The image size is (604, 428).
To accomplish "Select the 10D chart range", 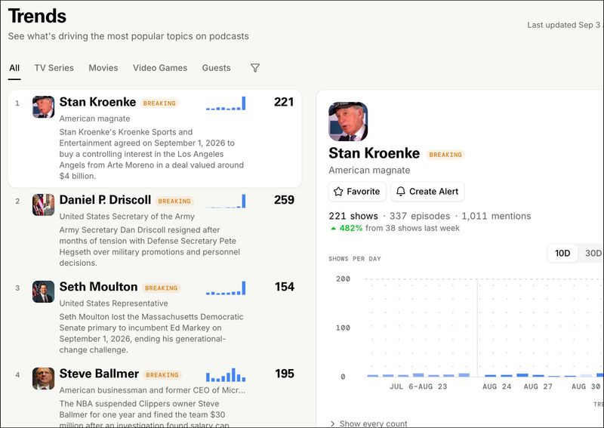I will click(x=562, y=253).
